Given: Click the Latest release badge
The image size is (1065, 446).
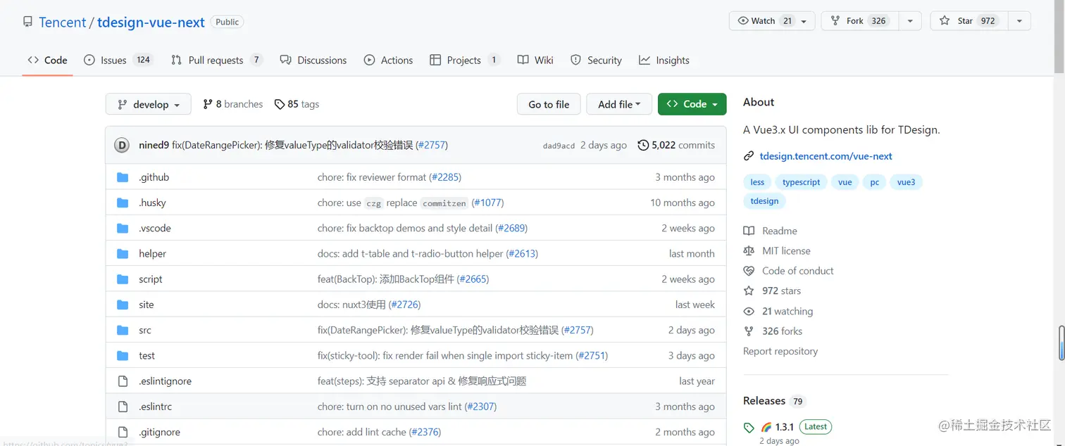Looking at the screenshot, I should point(816,426).
